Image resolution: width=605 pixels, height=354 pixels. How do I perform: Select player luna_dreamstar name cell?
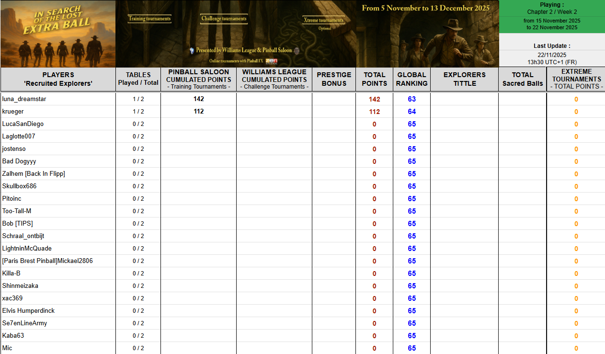click(x=24, y=99)
